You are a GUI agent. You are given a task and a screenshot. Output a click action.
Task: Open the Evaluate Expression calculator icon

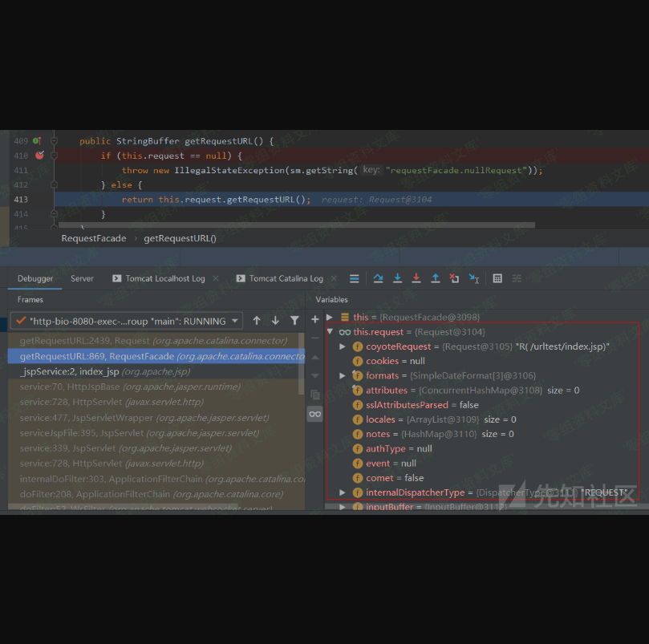click(x=497, y=278)
